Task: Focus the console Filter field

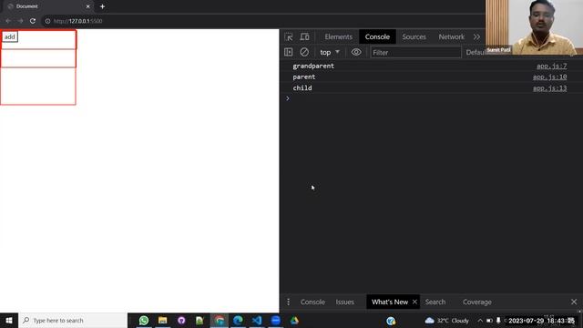Action: tap(415, 53)
